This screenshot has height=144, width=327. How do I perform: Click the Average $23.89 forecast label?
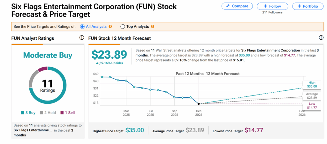[312, 96]
